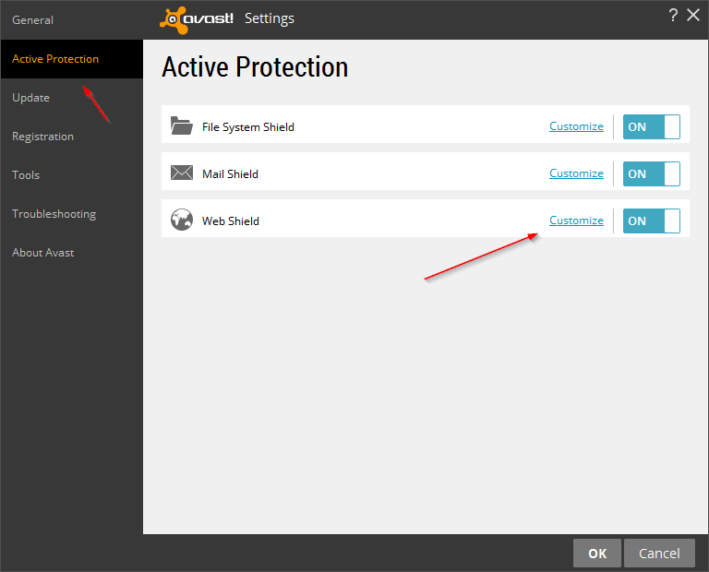Open the General settings tab
Image resolution: width=709 pixels, height=572 pixels.
[x=33, y=20]
